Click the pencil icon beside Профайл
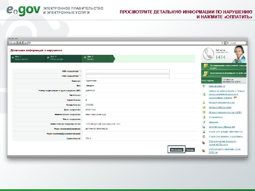The height and width of the screenshot is (191, 255). tap(204, 122)
